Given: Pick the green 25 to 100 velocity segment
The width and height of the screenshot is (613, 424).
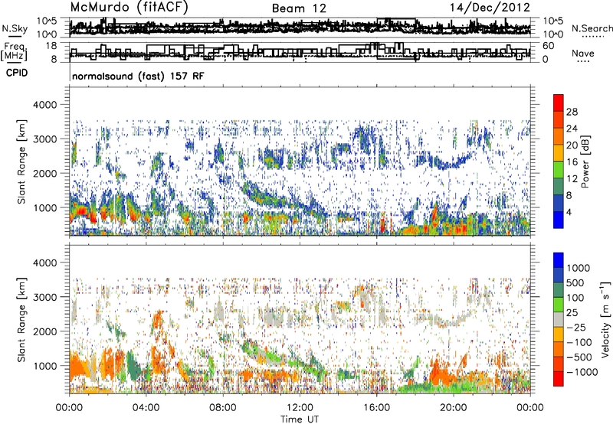Looking at the screenshot, I should tap(559, 305).
